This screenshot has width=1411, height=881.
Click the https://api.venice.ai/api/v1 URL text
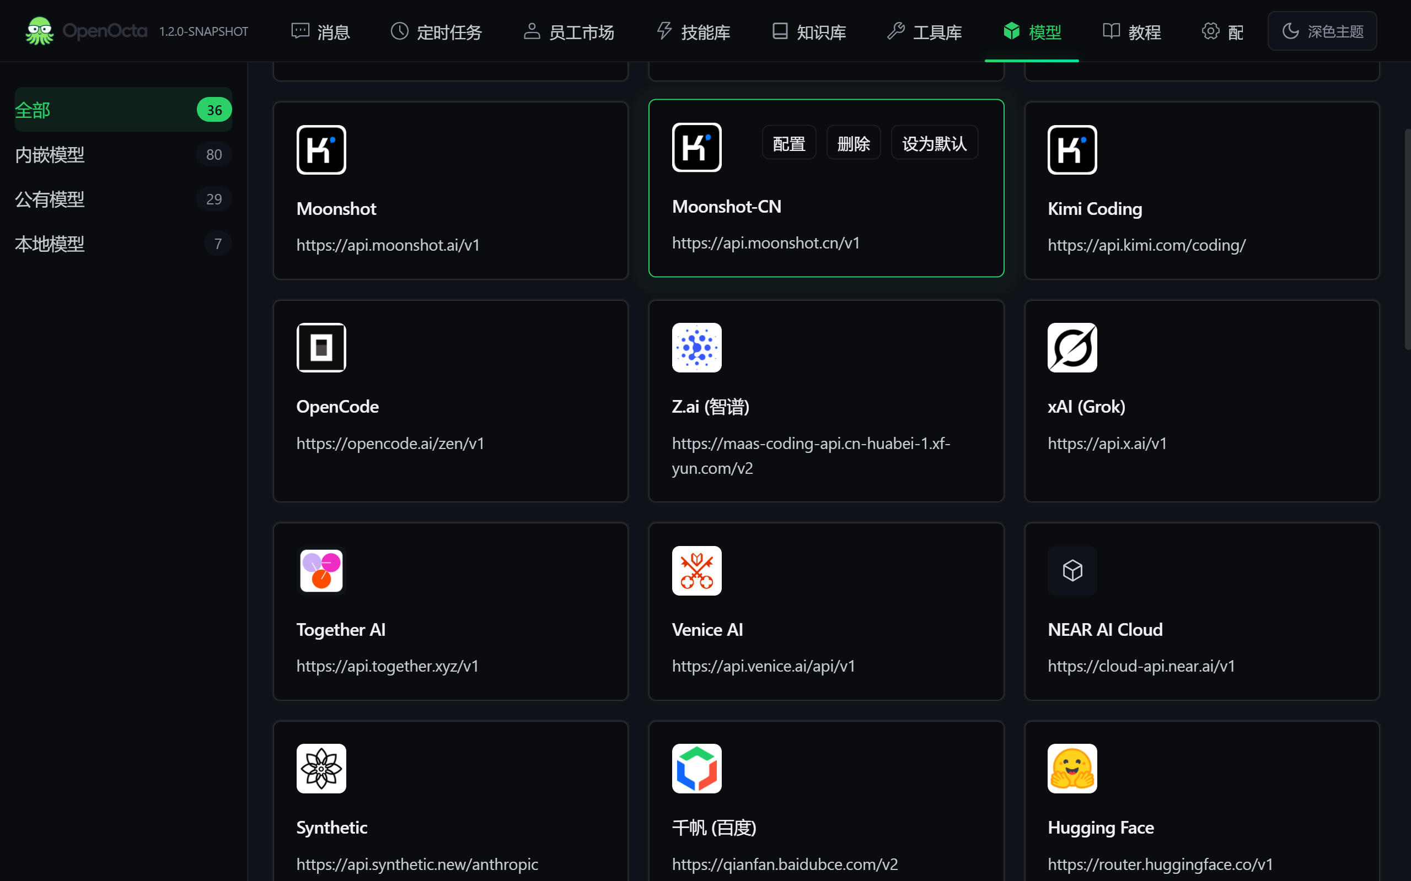[763, 666]
